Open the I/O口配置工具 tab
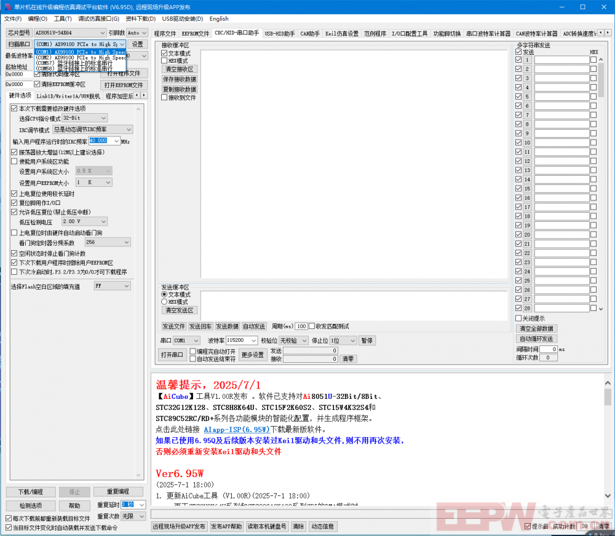 pyautogui.click(x=410, y=33)
